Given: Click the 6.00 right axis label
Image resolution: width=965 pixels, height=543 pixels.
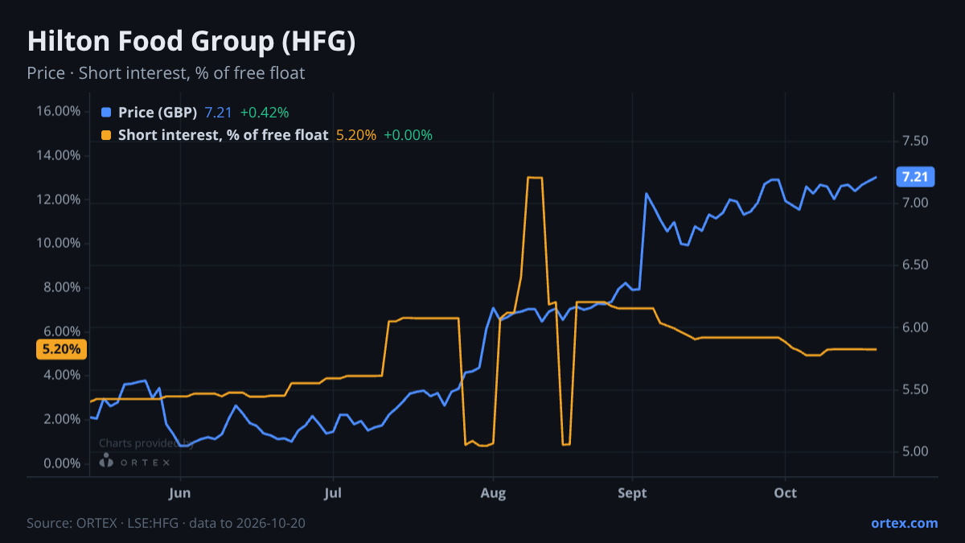Looking at the screenshot, I should click(916, 327).
